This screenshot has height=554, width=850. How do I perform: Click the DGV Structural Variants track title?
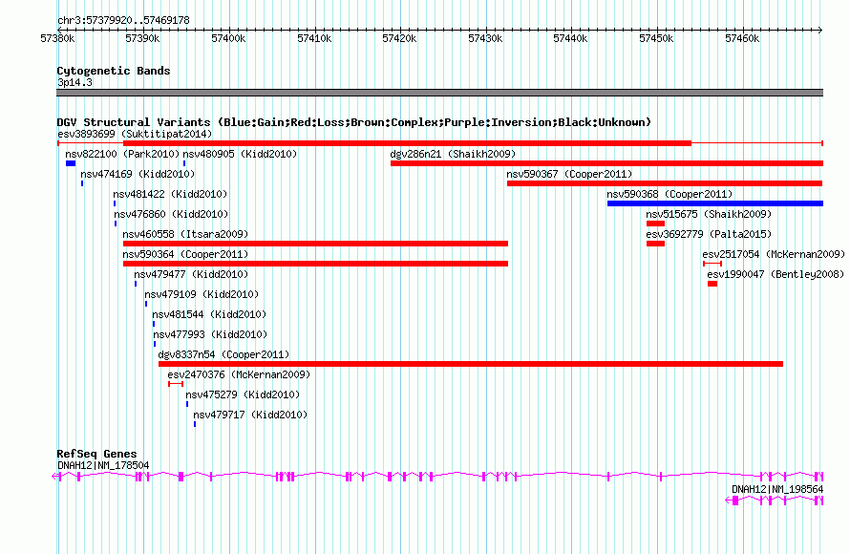353,122
